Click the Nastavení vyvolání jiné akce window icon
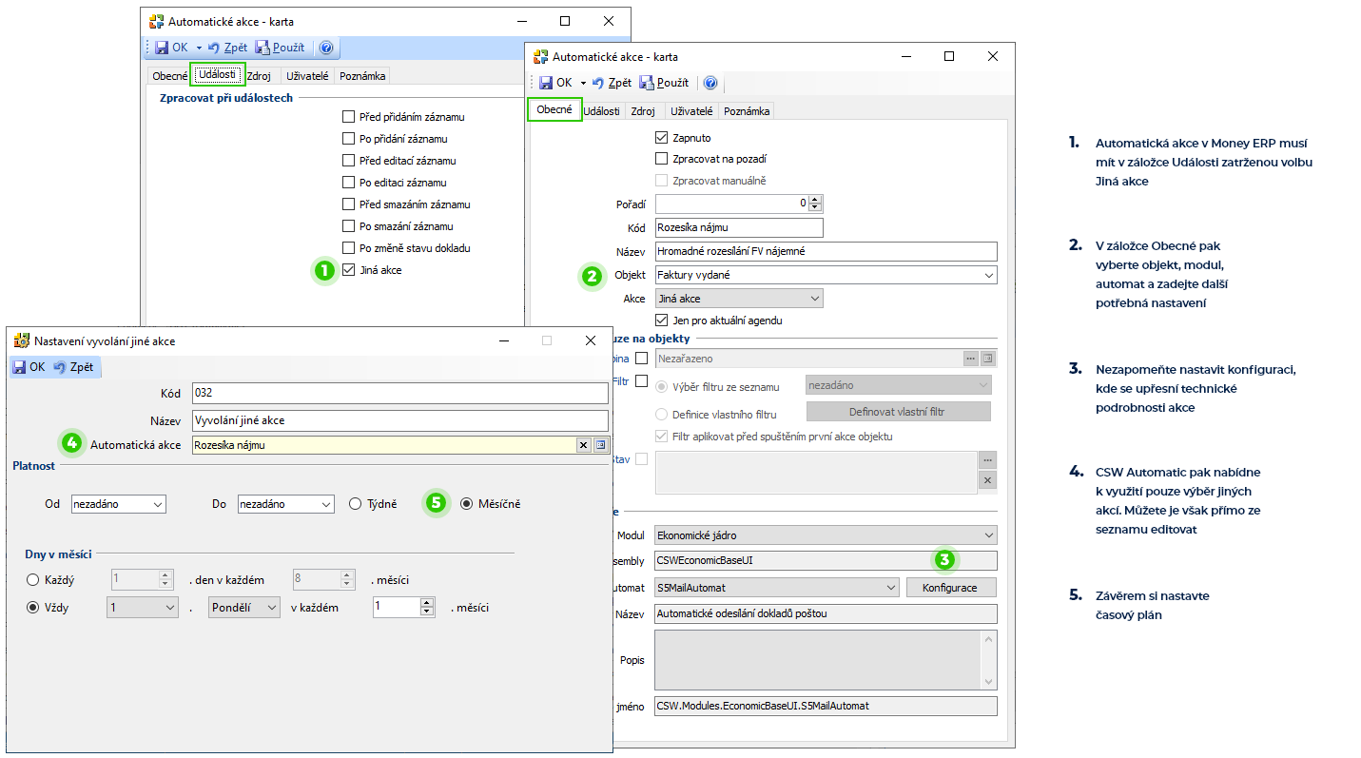The height and width of the screenshot is (758, 1361). click(21, 340)
